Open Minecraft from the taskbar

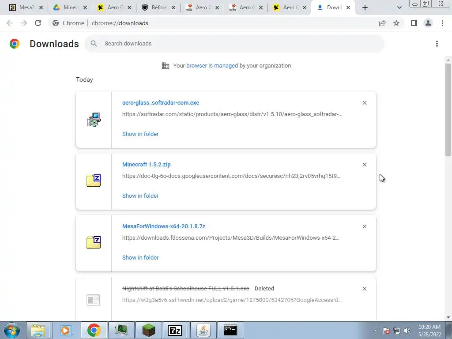pyautogui.click(x=148, y=330)
